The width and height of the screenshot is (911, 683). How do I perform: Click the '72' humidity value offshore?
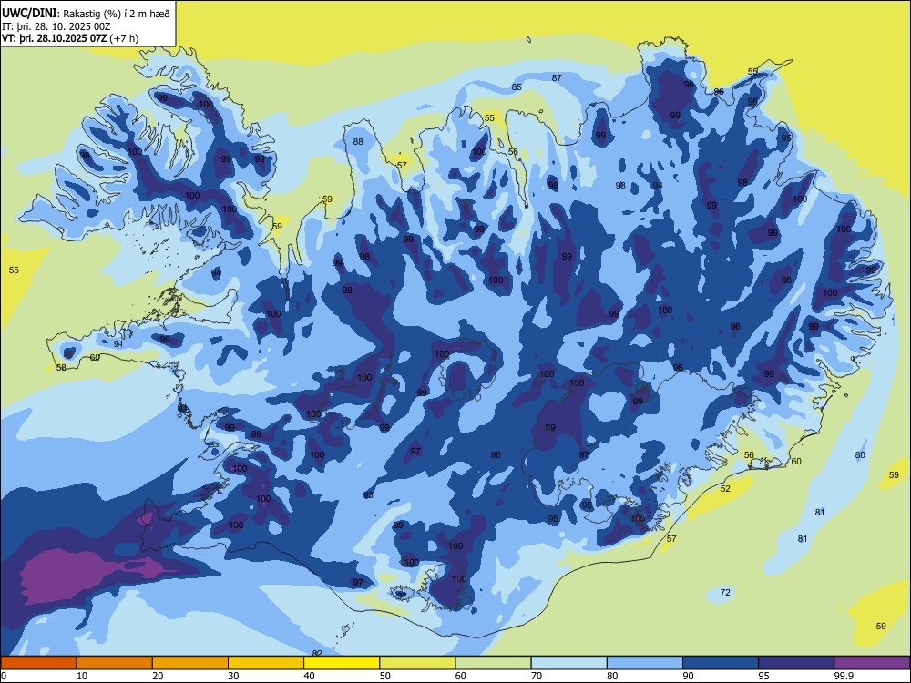(x=725, y=593)
